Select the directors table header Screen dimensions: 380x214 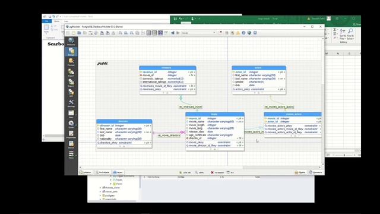tap(124, 121)
